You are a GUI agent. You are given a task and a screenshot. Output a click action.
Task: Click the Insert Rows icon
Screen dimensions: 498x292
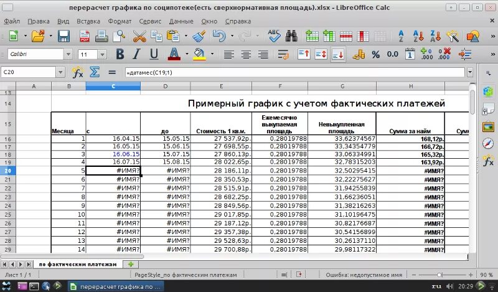coord(312,36)
